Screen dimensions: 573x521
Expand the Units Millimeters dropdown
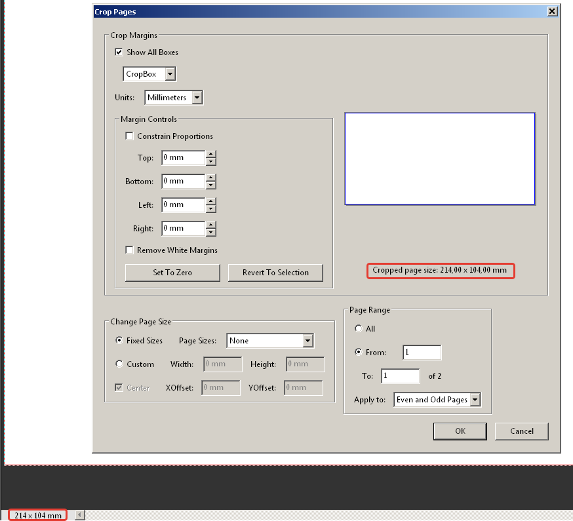(x=174, y=98)
